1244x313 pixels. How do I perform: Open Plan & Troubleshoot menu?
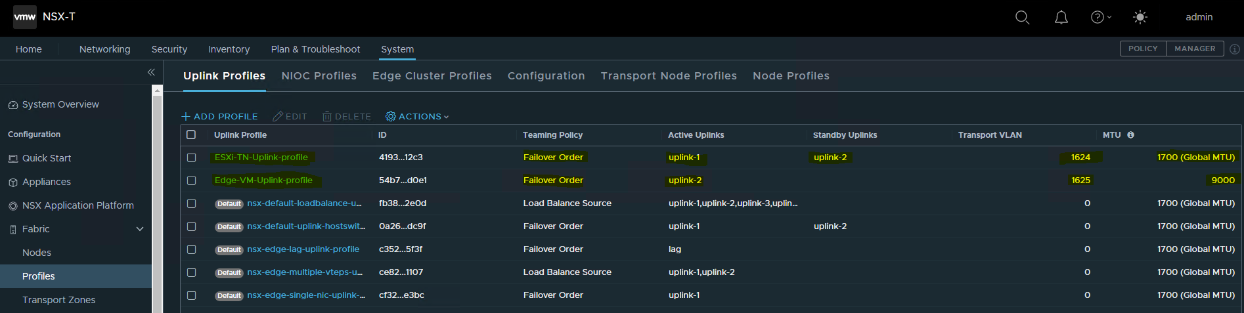point(316,49)
